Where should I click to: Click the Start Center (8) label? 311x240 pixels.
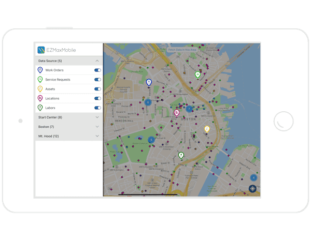tap(50, 117)
